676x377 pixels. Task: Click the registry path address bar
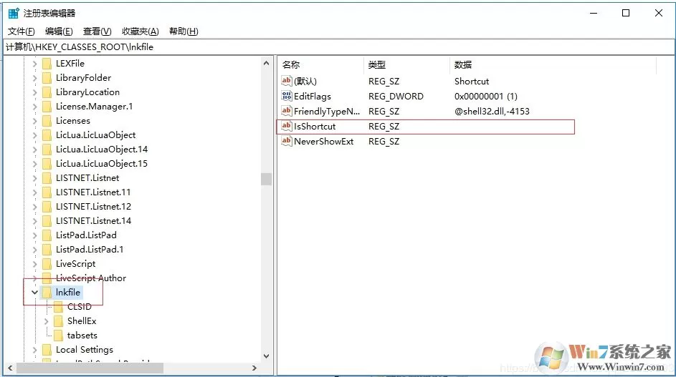(x=338, y=47)
